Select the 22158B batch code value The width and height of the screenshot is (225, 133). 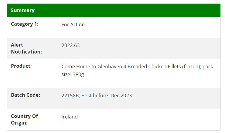[70, 96]
